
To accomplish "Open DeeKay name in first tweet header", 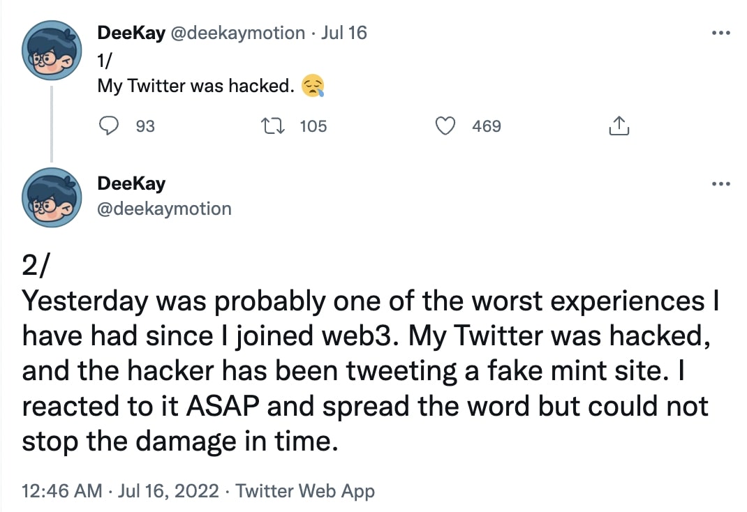I will click(x=131, y=33).
